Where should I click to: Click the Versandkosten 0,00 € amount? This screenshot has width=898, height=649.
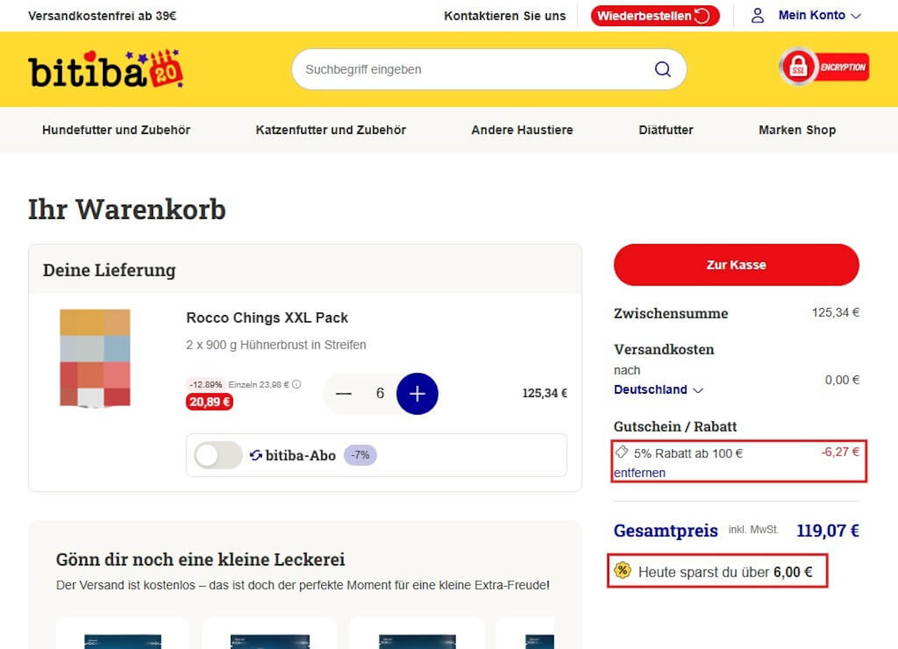pos(842,380)
